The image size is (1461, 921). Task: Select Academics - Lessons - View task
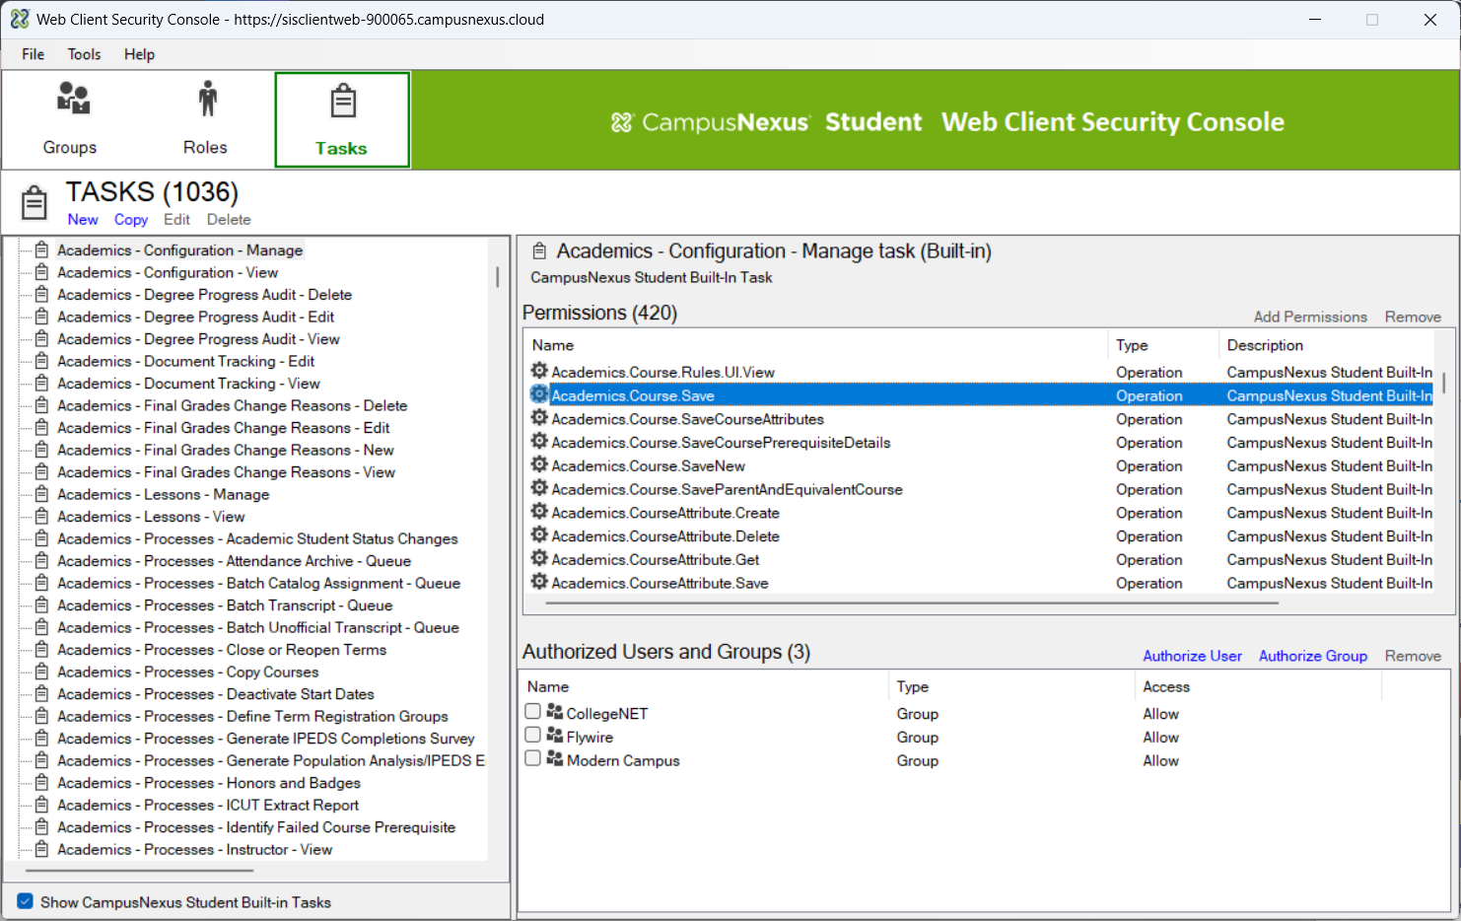[x=151, y=517]
